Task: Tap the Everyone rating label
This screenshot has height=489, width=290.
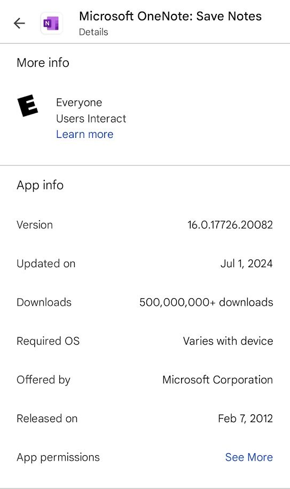Action: tap(79, 103)
